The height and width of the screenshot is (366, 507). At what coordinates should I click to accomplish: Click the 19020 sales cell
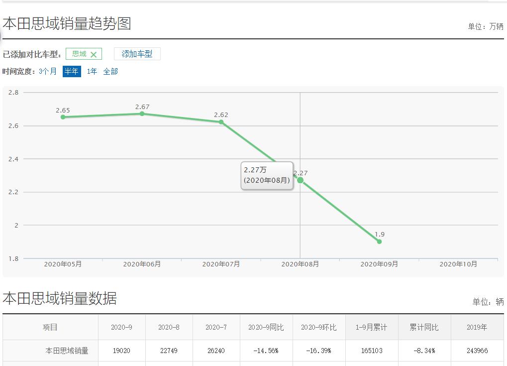tap(121, 351)
